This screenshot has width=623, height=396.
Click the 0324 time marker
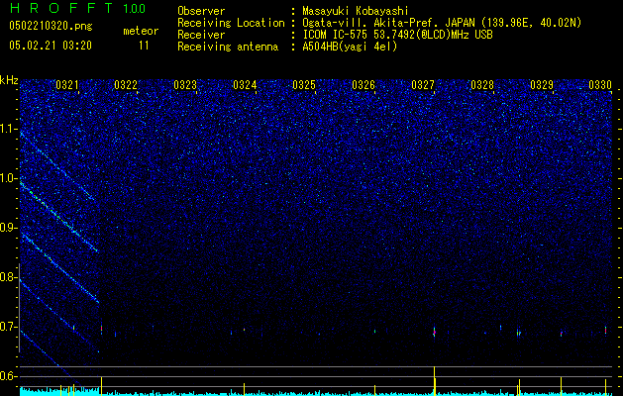pos(245,85)
